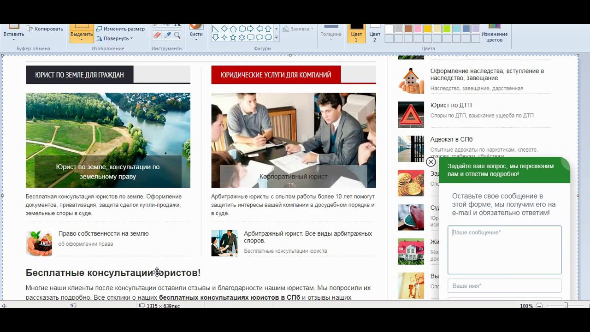590x332 pixels.
Task: Pick the up arrow shape
Action: click(268, 29)
